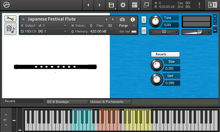Open instrument edit mode with wrench icon
Screen dimensions: 220x132
point(10,18)
